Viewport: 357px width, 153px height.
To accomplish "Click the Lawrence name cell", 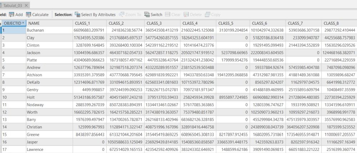I will pyautogui.click(x=50, y=149).
